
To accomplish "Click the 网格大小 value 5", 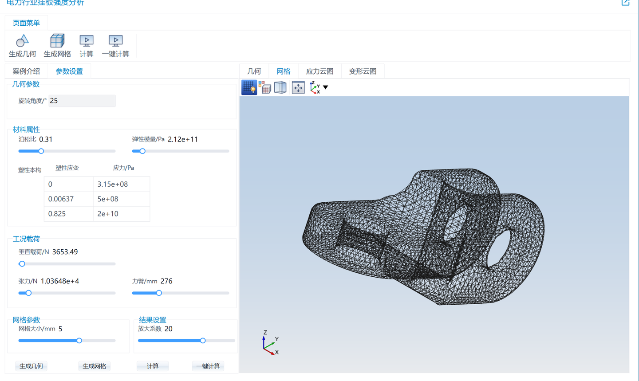I will pos(60,329).
